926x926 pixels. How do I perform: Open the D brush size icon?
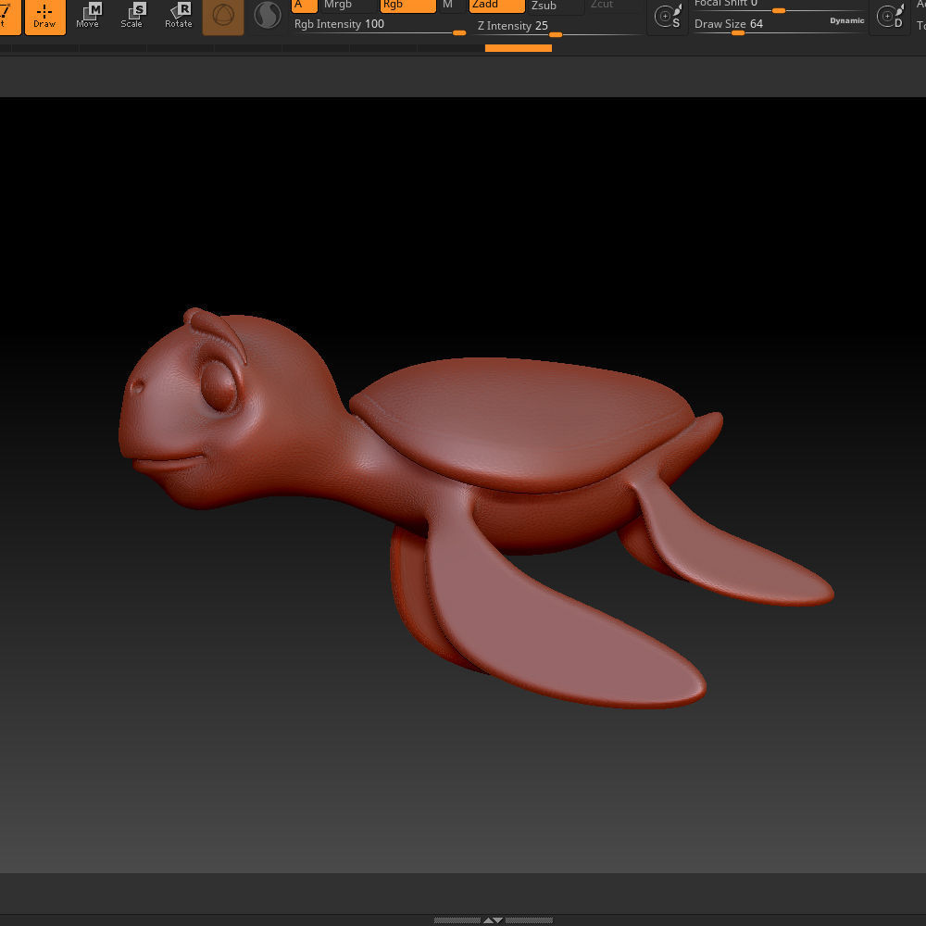(x=890, y=17)
